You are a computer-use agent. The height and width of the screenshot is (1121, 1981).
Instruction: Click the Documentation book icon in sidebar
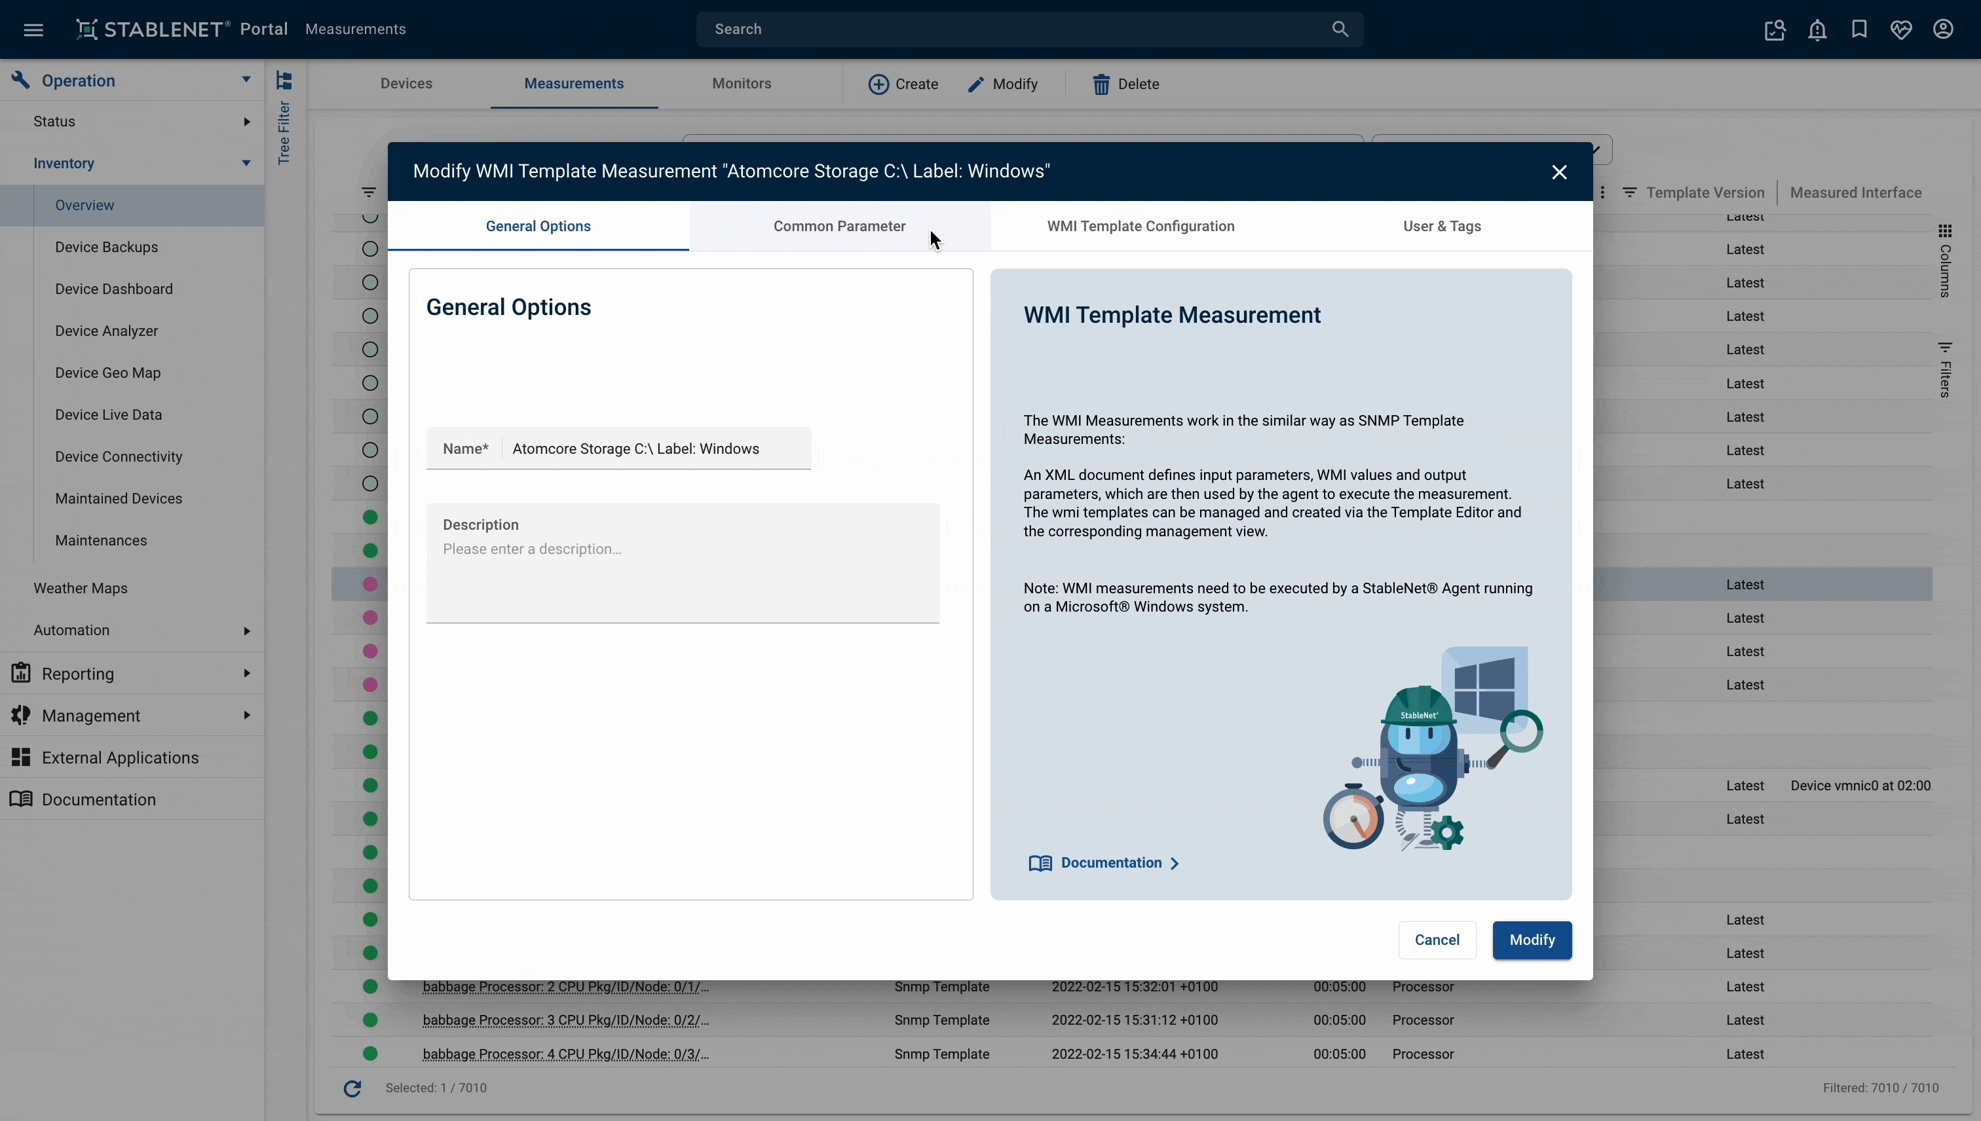pos(21,799)
